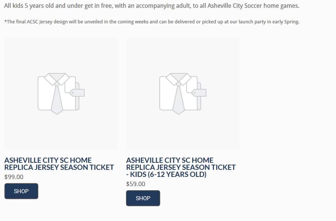Click the adult jersey product thumbnail area
Viewport: 336px width, 221px height.
click(x=61, y=93)
